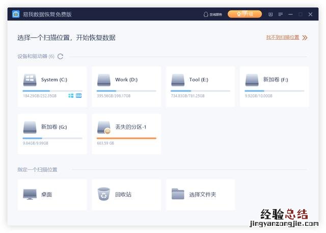Image resolution: width=326 pixels, height=233 pixels.
Task: Choose the Tool (E:) drive icon
Action: [178, 80]
